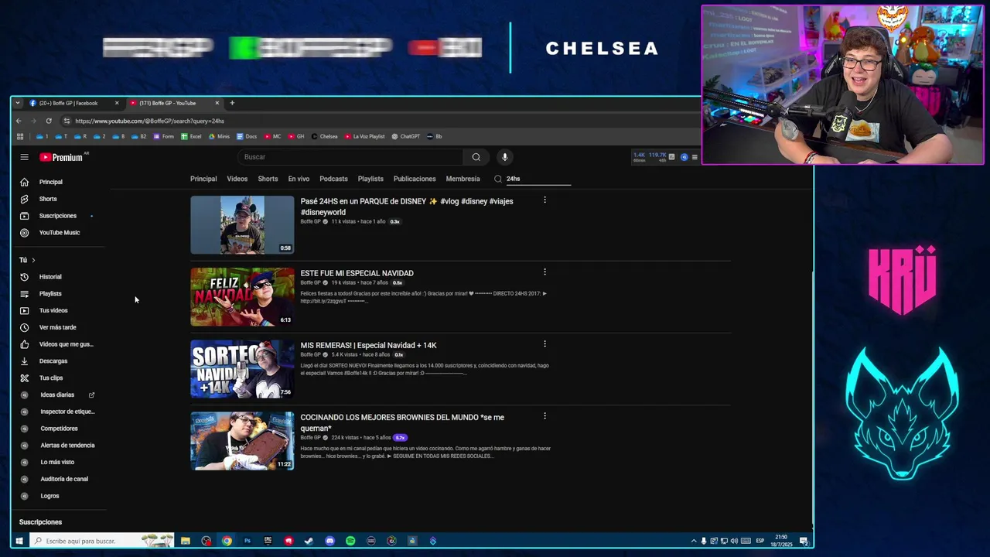Open Logros sidebar item
This screenshot has width=990, height=557.
click(49, 496)
